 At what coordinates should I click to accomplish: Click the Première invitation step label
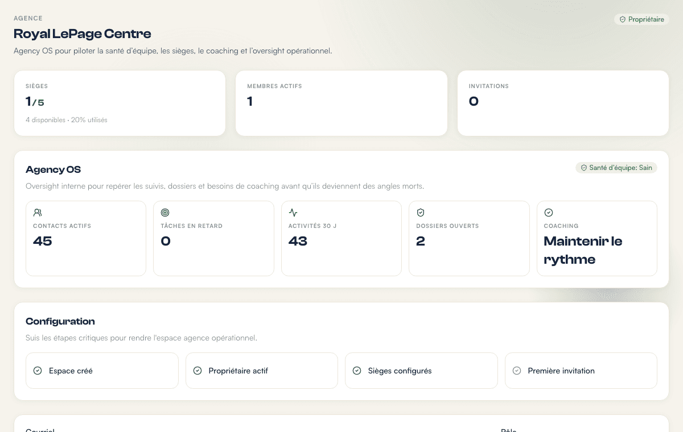coord(561,371)
